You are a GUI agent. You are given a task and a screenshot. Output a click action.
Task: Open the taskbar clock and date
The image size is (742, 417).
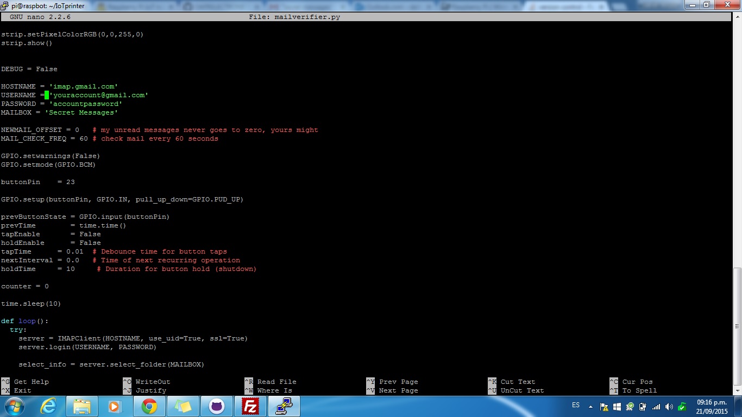712,407
